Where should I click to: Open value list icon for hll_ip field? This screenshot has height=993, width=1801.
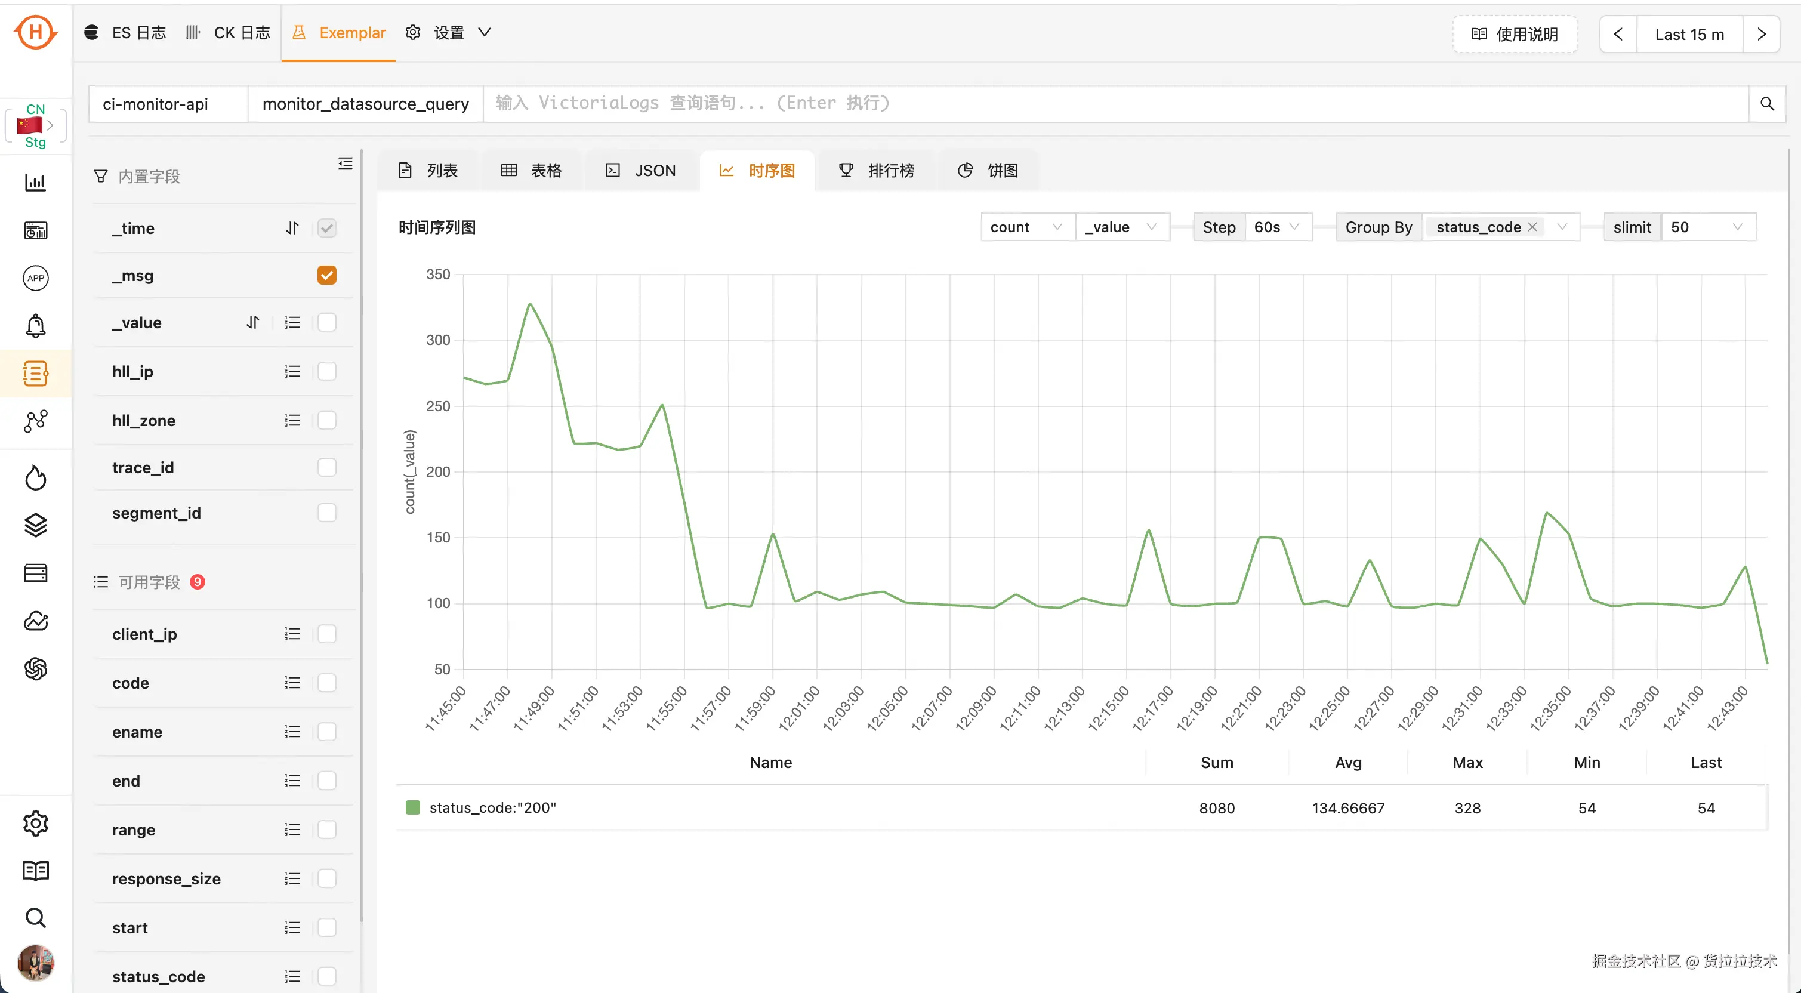[292, 371]
